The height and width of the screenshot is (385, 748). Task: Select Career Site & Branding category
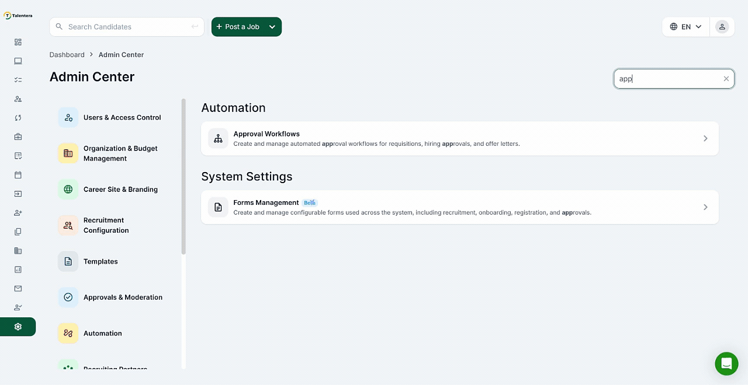coord(120,189)
